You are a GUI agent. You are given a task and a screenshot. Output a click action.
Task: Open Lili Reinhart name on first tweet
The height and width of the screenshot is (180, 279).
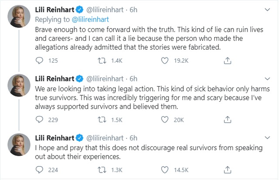(x=54, y=10)
